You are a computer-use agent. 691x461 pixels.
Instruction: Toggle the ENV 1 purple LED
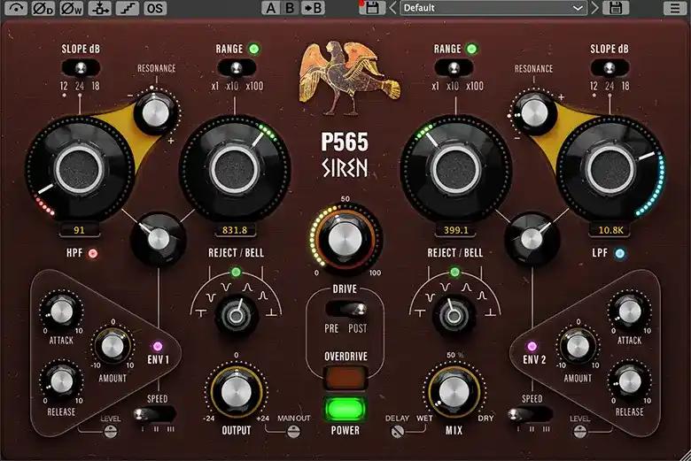(158, 346)
